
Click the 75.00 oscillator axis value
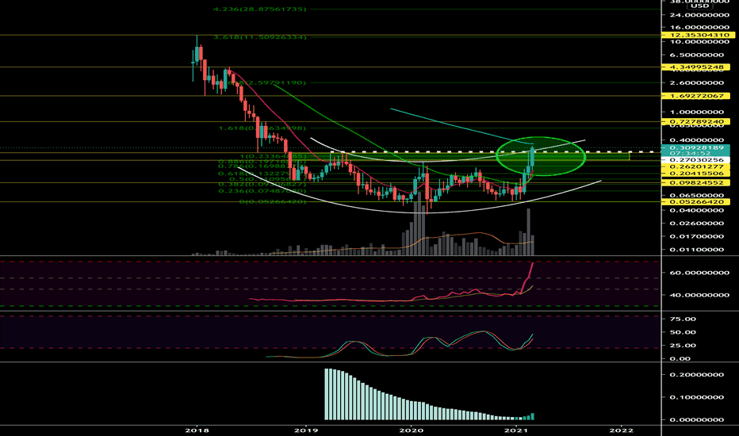pyautogui.click(x=683, y=319)
